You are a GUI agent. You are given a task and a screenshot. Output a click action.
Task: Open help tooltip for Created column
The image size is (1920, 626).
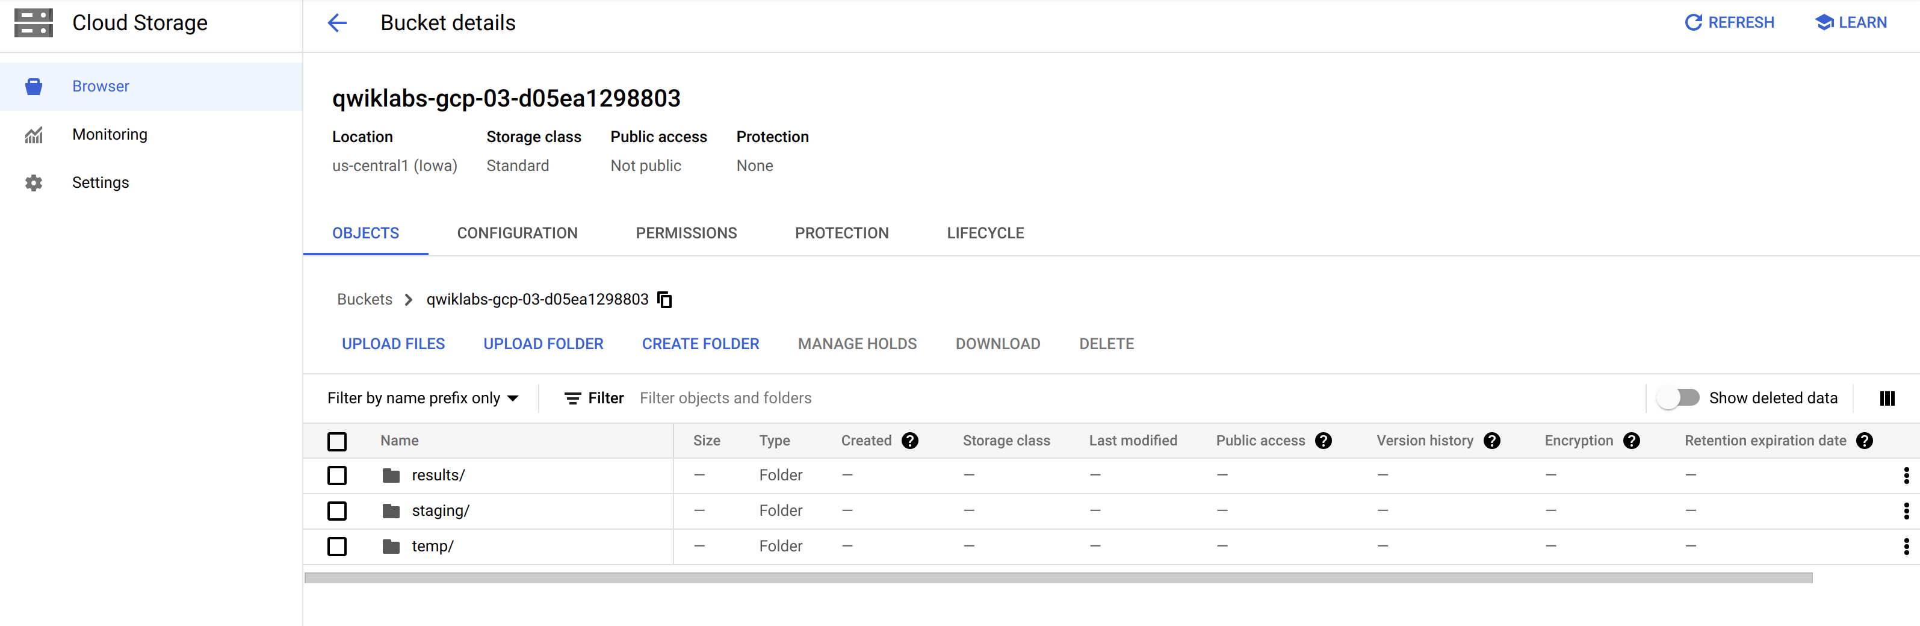point(910,441)
